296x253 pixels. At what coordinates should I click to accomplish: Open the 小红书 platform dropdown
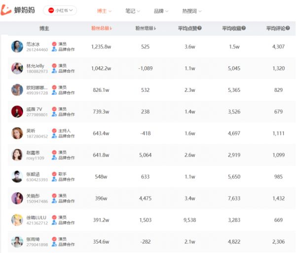pyautogui.click(x=60, y=10)
